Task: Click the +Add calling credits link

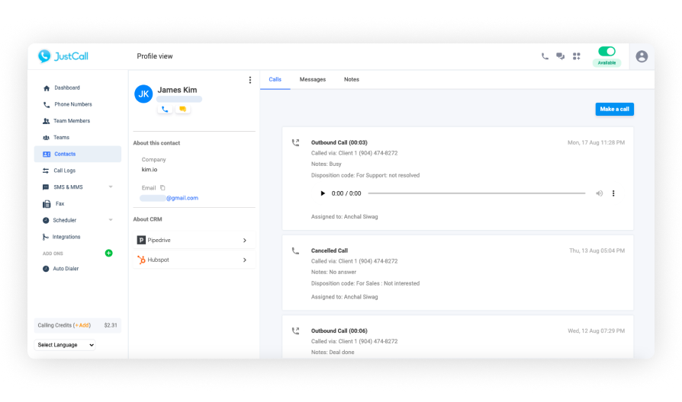Action: coord(82,325)
